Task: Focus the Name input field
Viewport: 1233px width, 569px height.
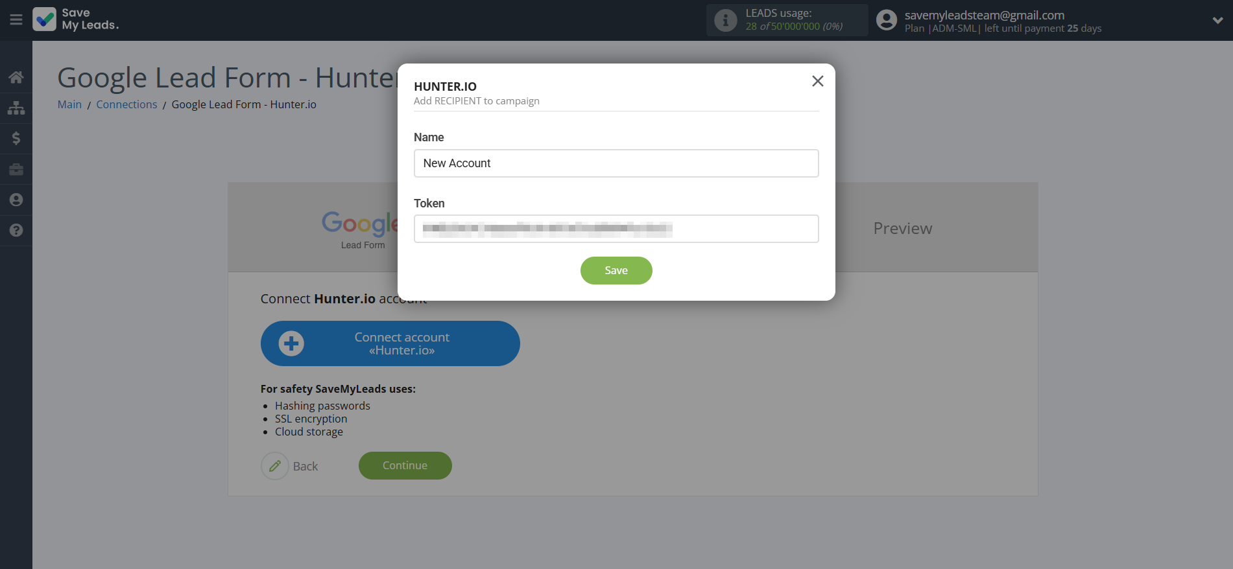Action: click(616, 163)
